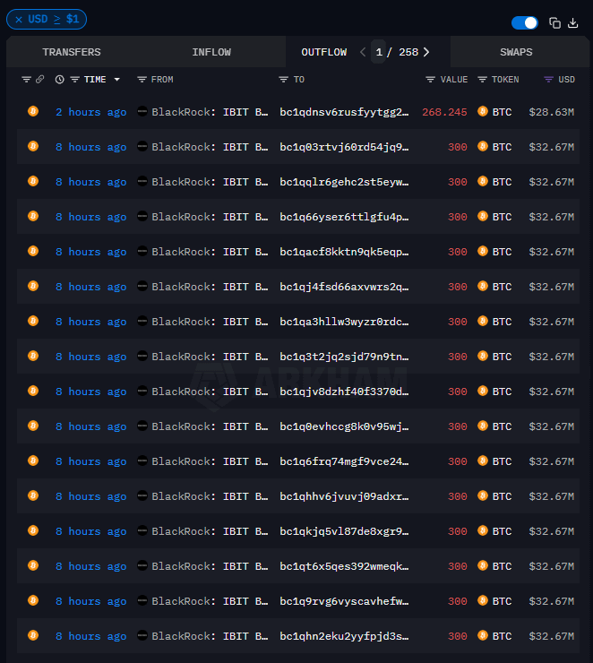Click the Bitcoin chain icon in the bc1q0evhccg row
This screenshot has width=593, height=663.
tap(33, 426)
